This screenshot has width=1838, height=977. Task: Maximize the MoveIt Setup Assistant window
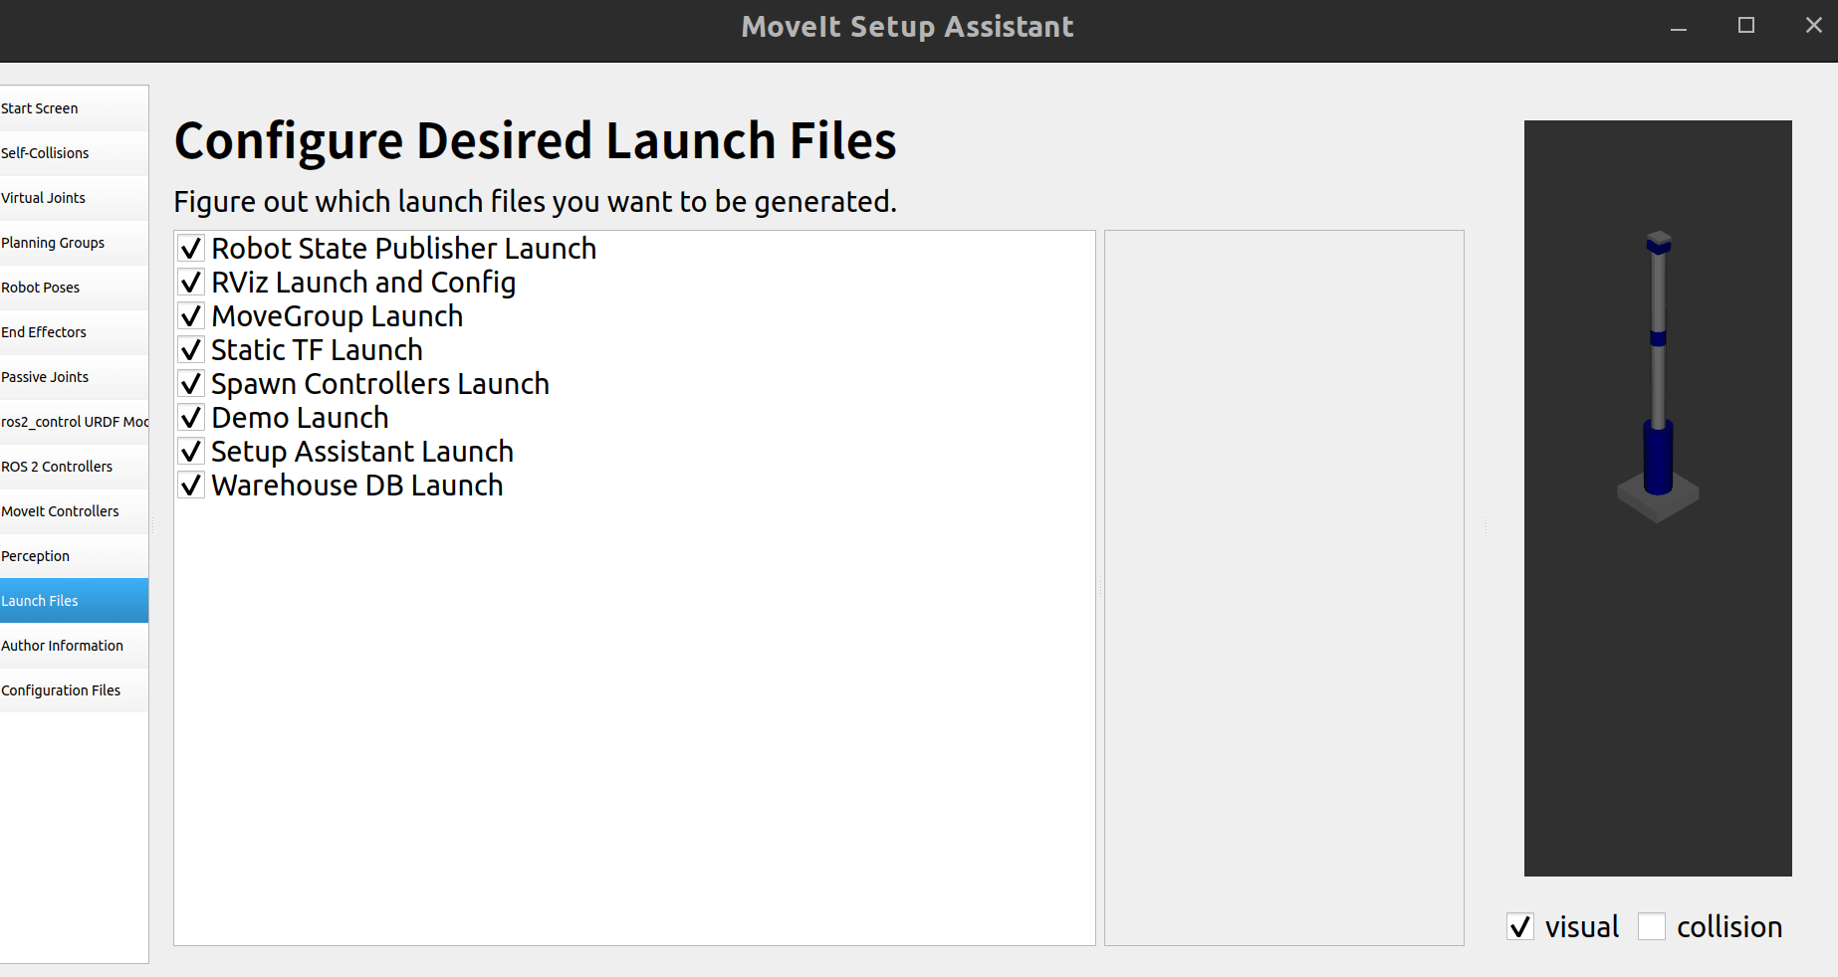pyautogui.click(x=1746, y=26)
